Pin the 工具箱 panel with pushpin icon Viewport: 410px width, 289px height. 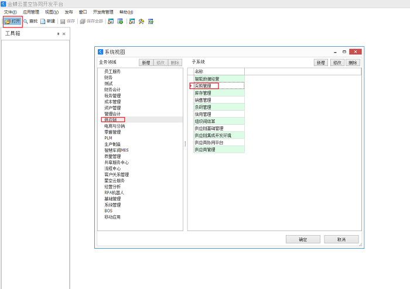(x=58, y=34)
